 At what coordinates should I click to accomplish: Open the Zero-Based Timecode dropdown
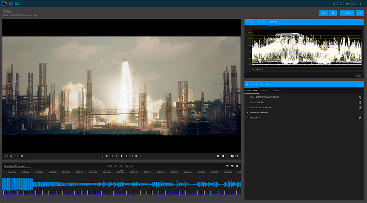17,166
